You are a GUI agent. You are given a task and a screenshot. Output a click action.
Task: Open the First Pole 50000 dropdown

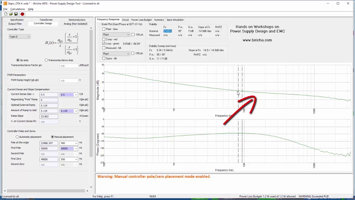coord(69,148)
